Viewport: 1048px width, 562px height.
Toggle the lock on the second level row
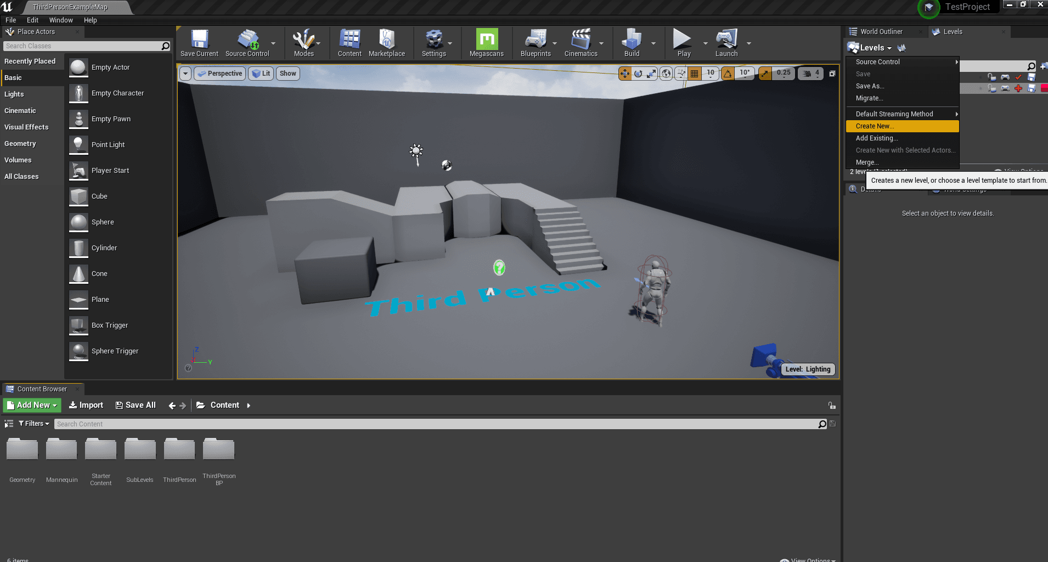click(x=992, y=88)
